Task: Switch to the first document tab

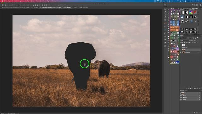Action: pos(19,8)
